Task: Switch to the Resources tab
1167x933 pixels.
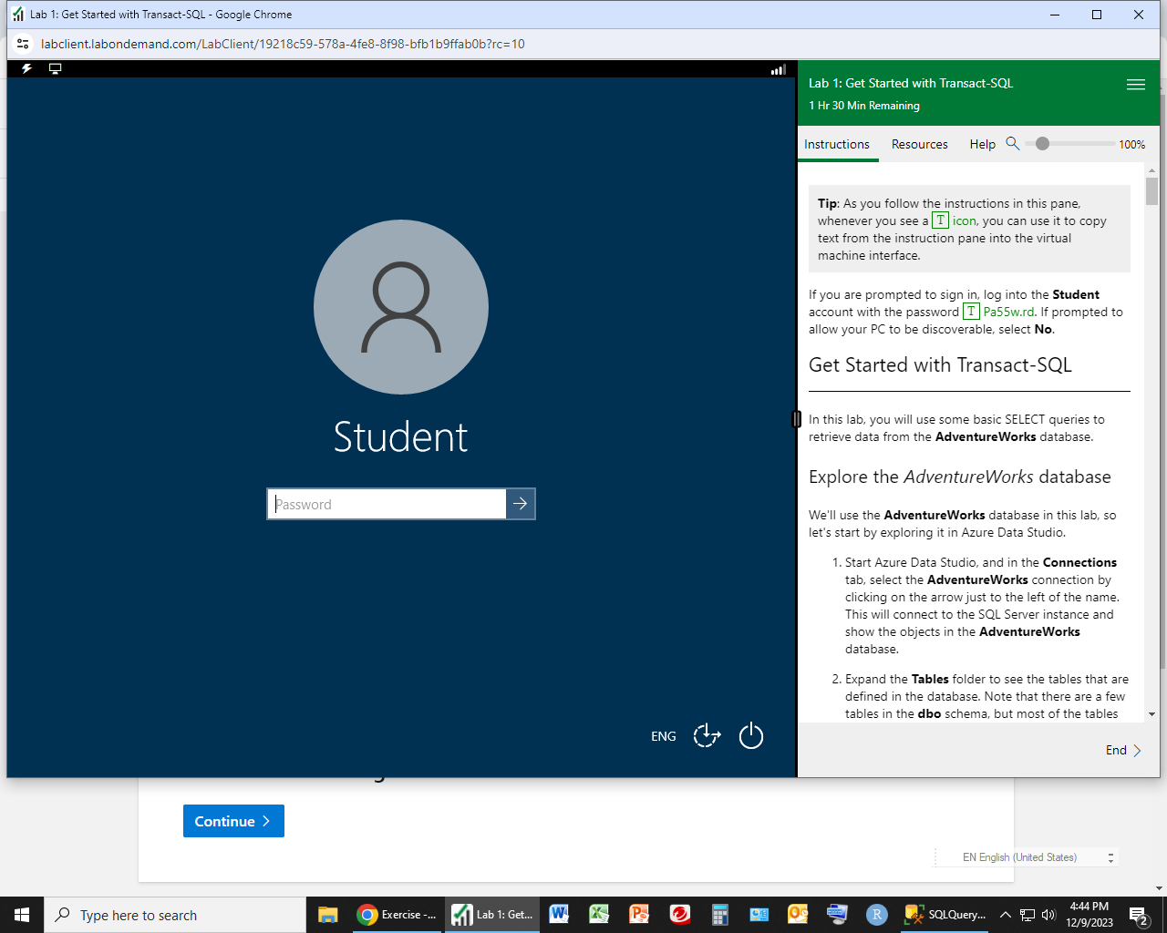Action: 919,144
